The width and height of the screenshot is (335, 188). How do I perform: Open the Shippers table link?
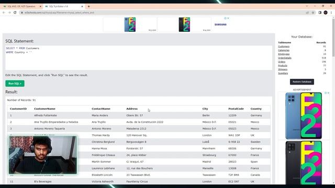[x=283, y=69]
